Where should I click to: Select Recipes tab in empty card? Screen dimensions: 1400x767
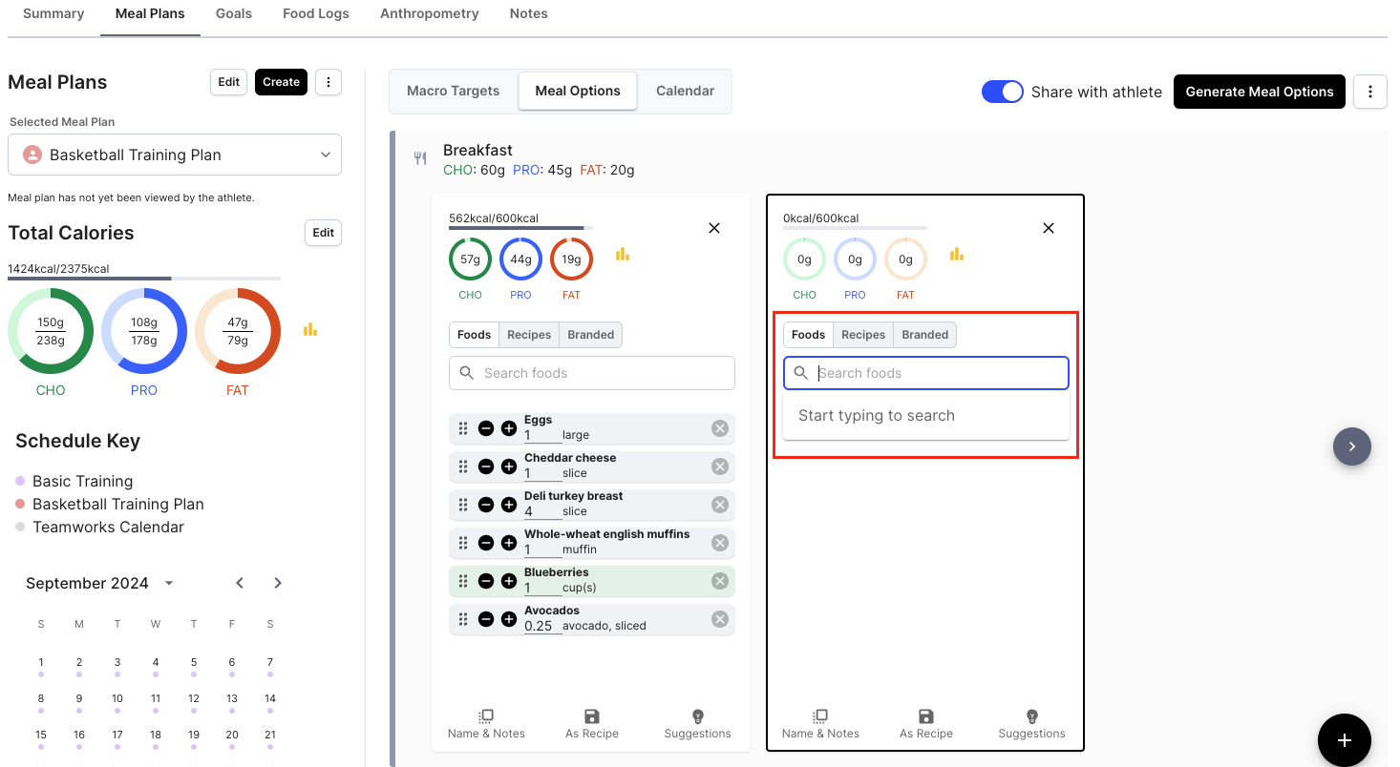point(863,335)
